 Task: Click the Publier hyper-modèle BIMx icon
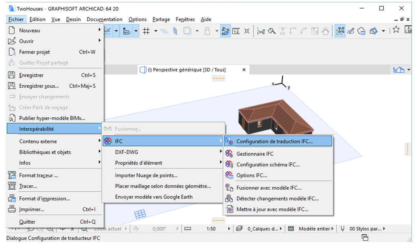tap(12, 118)
